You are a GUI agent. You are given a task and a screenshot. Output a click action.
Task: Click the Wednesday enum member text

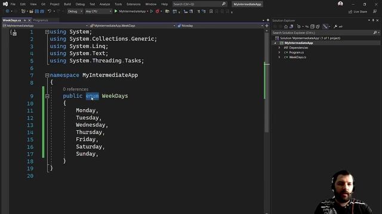coord(90,125)
